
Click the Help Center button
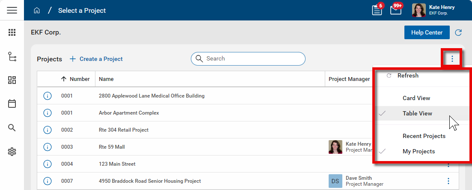click(x=427, y=33)
